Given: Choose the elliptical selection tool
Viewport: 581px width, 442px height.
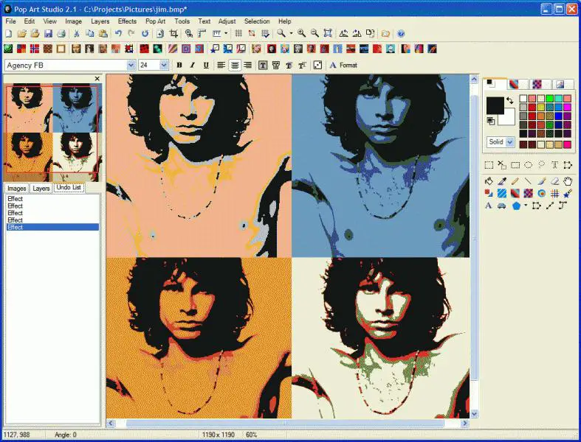Looking at the screenshot, I should tap(529, 165).
